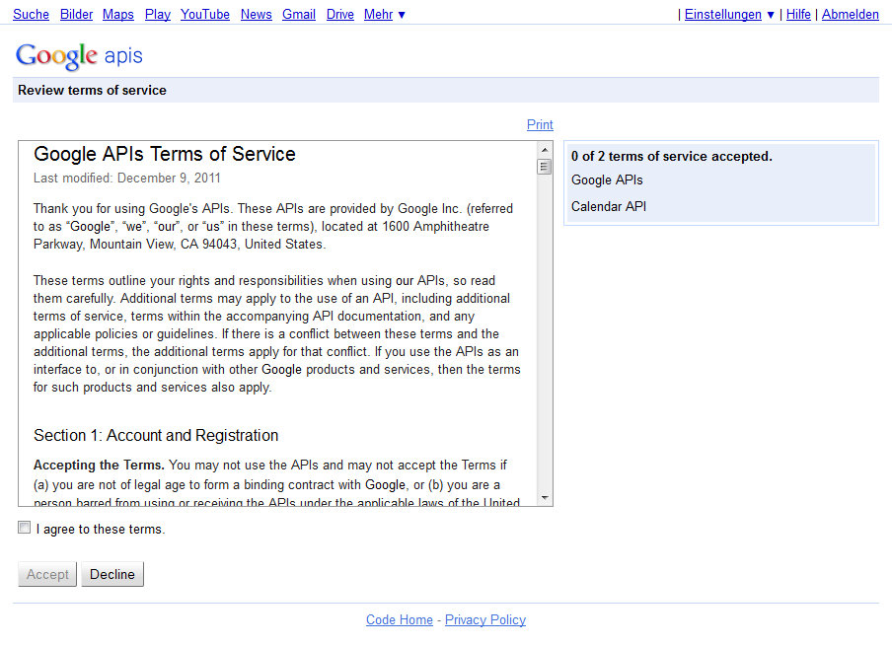Image resolution: width=892 pixels, height=646 pixels.
Task: Expand the Mehr dropdown
Action: [376, 14]
